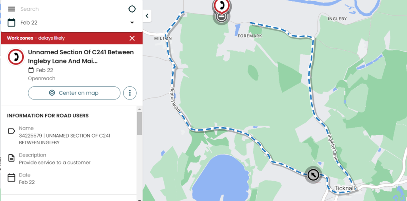The width and height of the screenshot is (407, 201).
Task: Click the Unnamed Section Of C241 title
Action: [81, 57]
